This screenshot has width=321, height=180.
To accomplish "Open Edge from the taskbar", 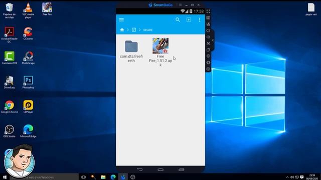I will click(x=113, y=177).
